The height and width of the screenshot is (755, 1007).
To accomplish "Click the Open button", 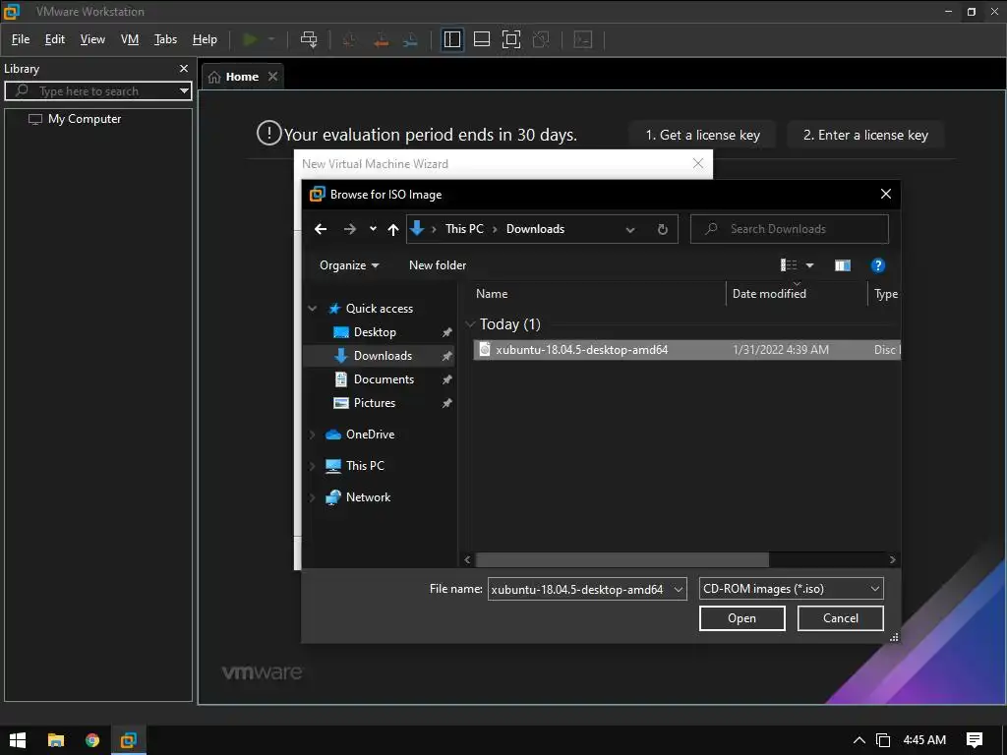I will point(741,618).
